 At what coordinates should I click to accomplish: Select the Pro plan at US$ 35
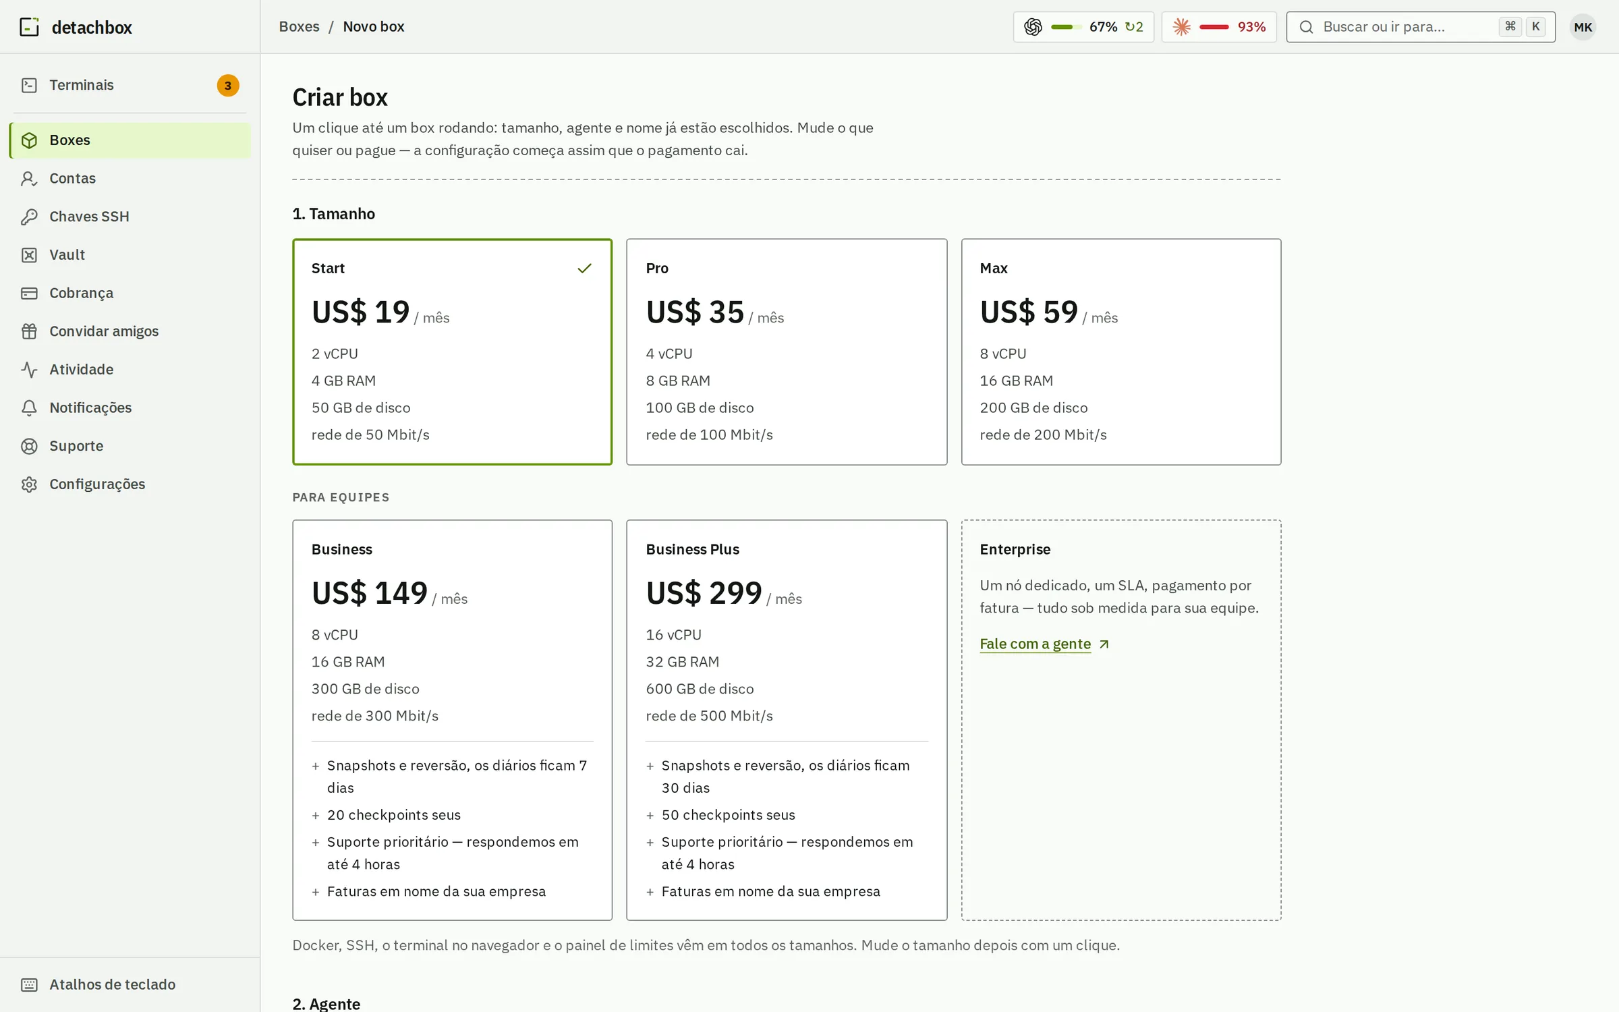(x=787, y=352)
